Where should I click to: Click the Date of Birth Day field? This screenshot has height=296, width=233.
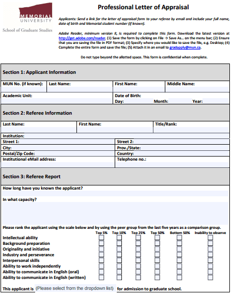point(138,101)
